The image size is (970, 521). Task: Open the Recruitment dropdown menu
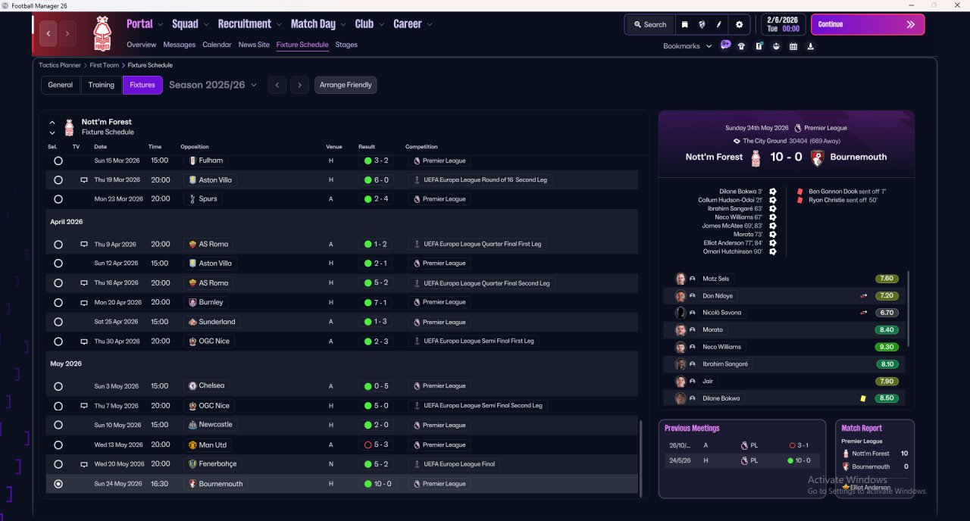[x=249, y=24]
